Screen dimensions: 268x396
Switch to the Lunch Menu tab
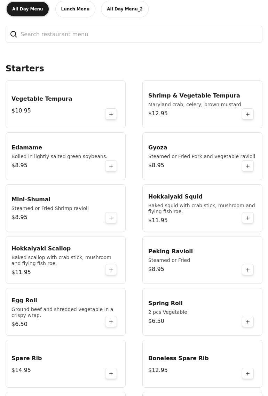[x=75, y=9]
